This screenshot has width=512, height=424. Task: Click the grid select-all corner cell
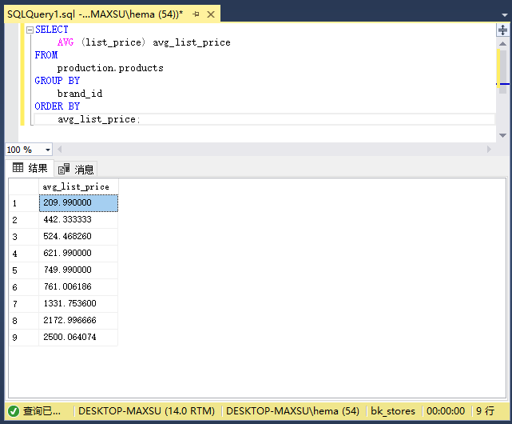[x=24, y=187]
